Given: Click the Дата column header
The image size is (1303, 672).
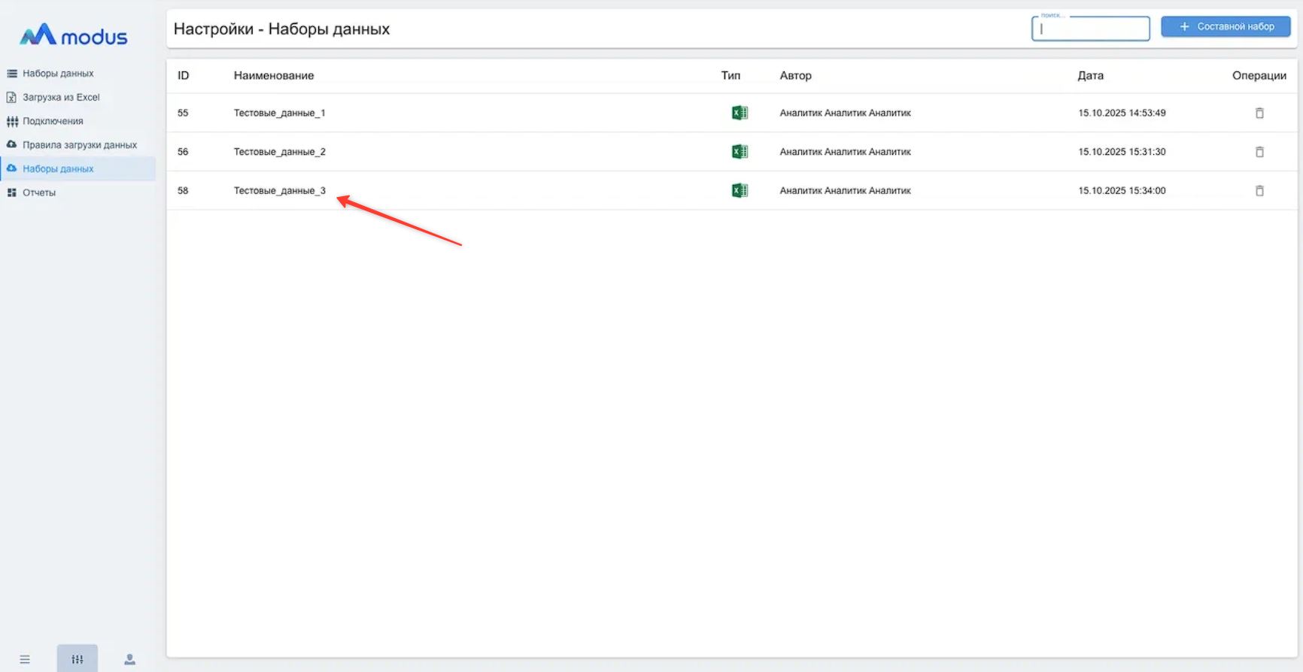Looking at the screenshot, I should pos(1090,75).
